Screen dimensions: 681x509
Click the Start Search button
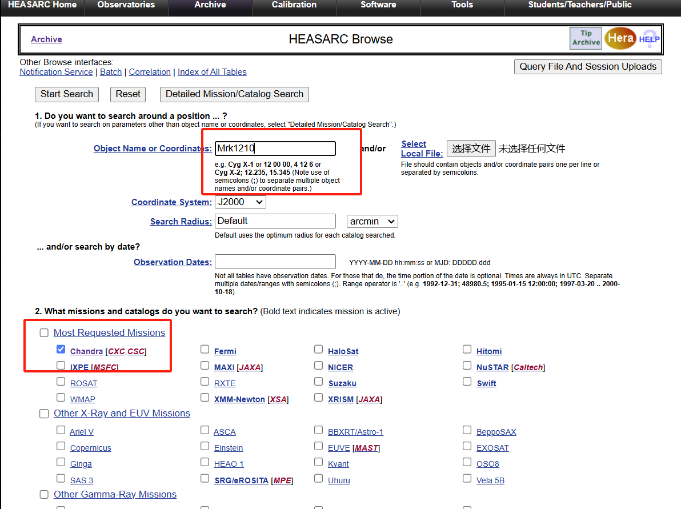[67, 94]
